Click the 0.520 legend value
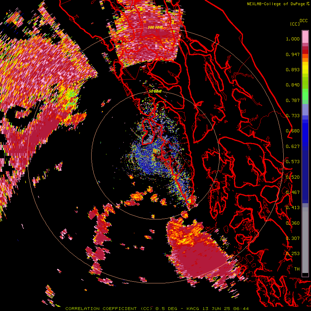Screen dimensions: 311x311 pyautogui.click(x=293, y=177)
